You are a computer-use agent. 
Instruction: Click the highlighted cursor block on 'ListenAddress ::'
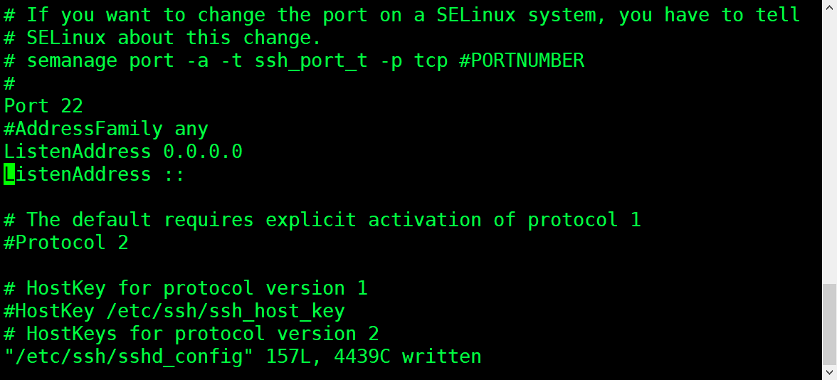9,174
